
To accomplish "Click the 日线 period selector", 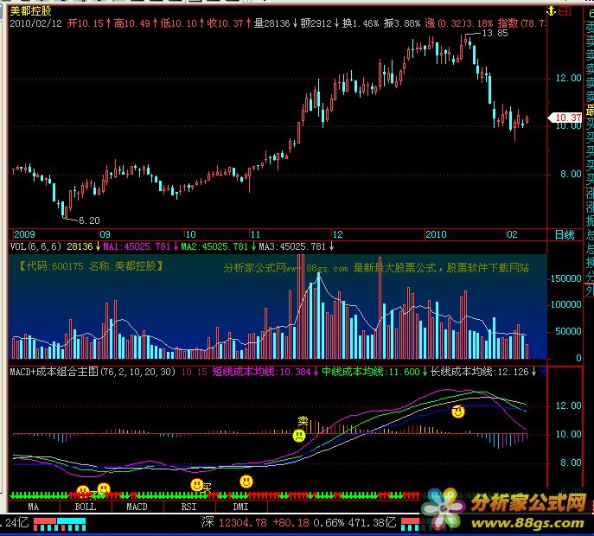I will (x=564, y=234).
